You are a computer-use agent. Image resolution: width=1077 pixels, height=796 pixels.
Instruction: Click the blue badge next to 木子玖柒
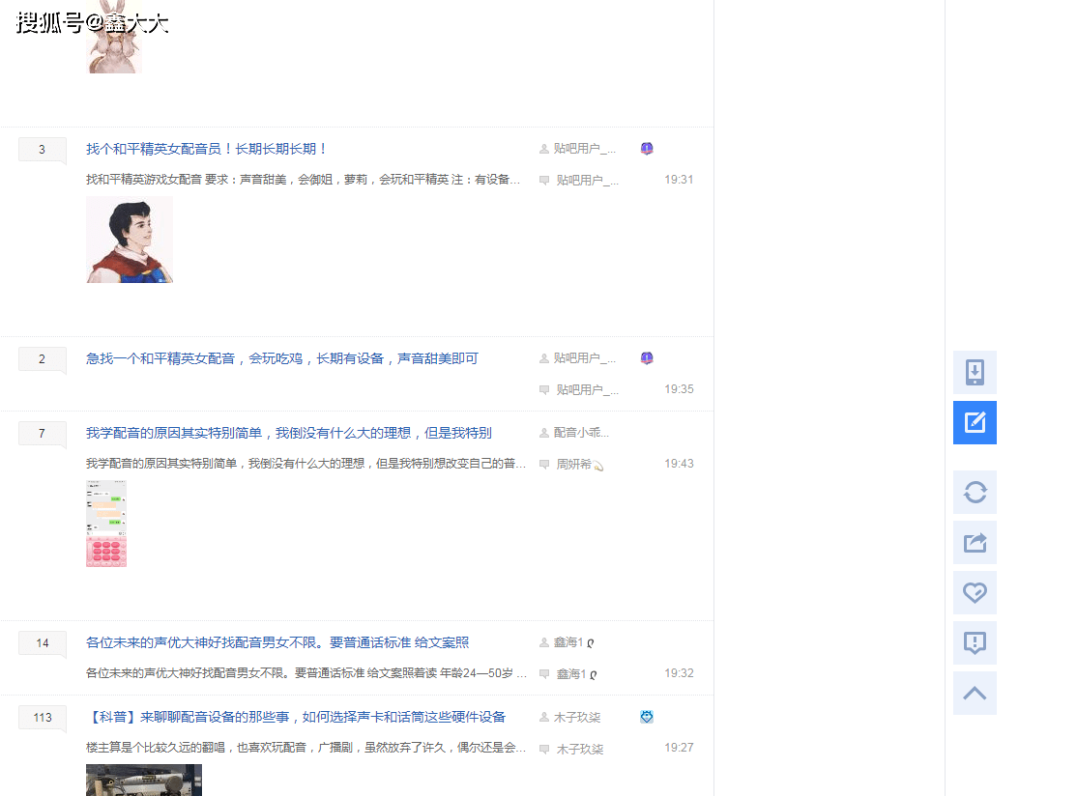[646, 717]
